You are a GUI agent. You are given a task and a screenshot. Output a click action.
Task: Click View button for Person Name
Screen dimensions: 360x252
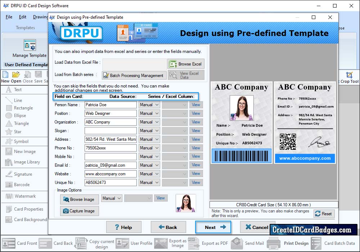[x=196, y=105]
